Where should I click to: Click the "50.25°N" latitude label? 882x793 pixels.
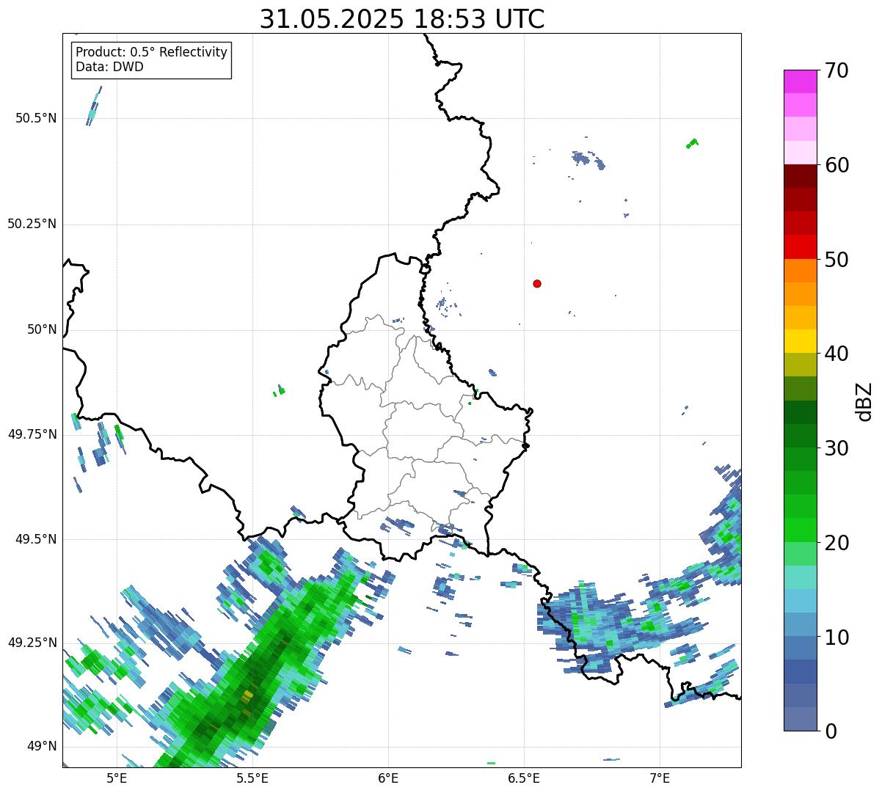point(32,224)
